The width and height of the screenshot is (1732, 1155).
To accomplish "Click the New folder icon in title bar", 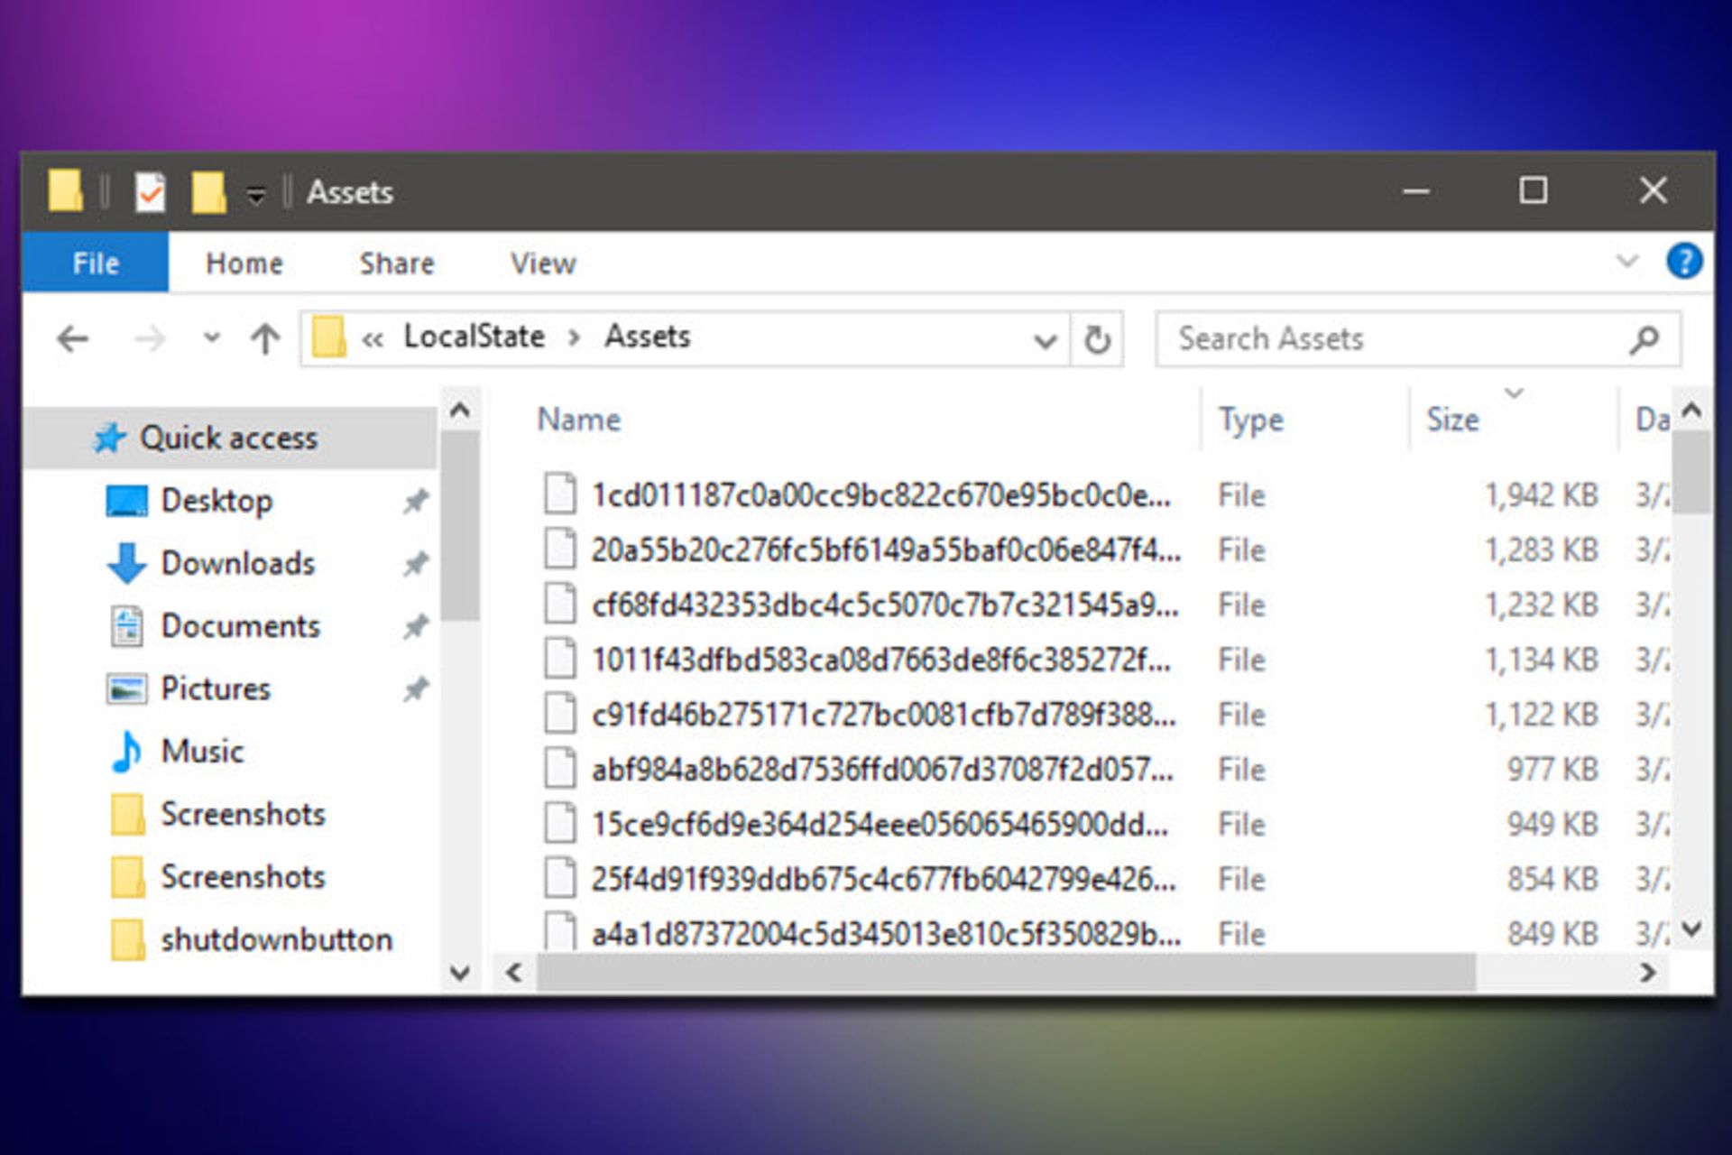I will pos(208,191).
